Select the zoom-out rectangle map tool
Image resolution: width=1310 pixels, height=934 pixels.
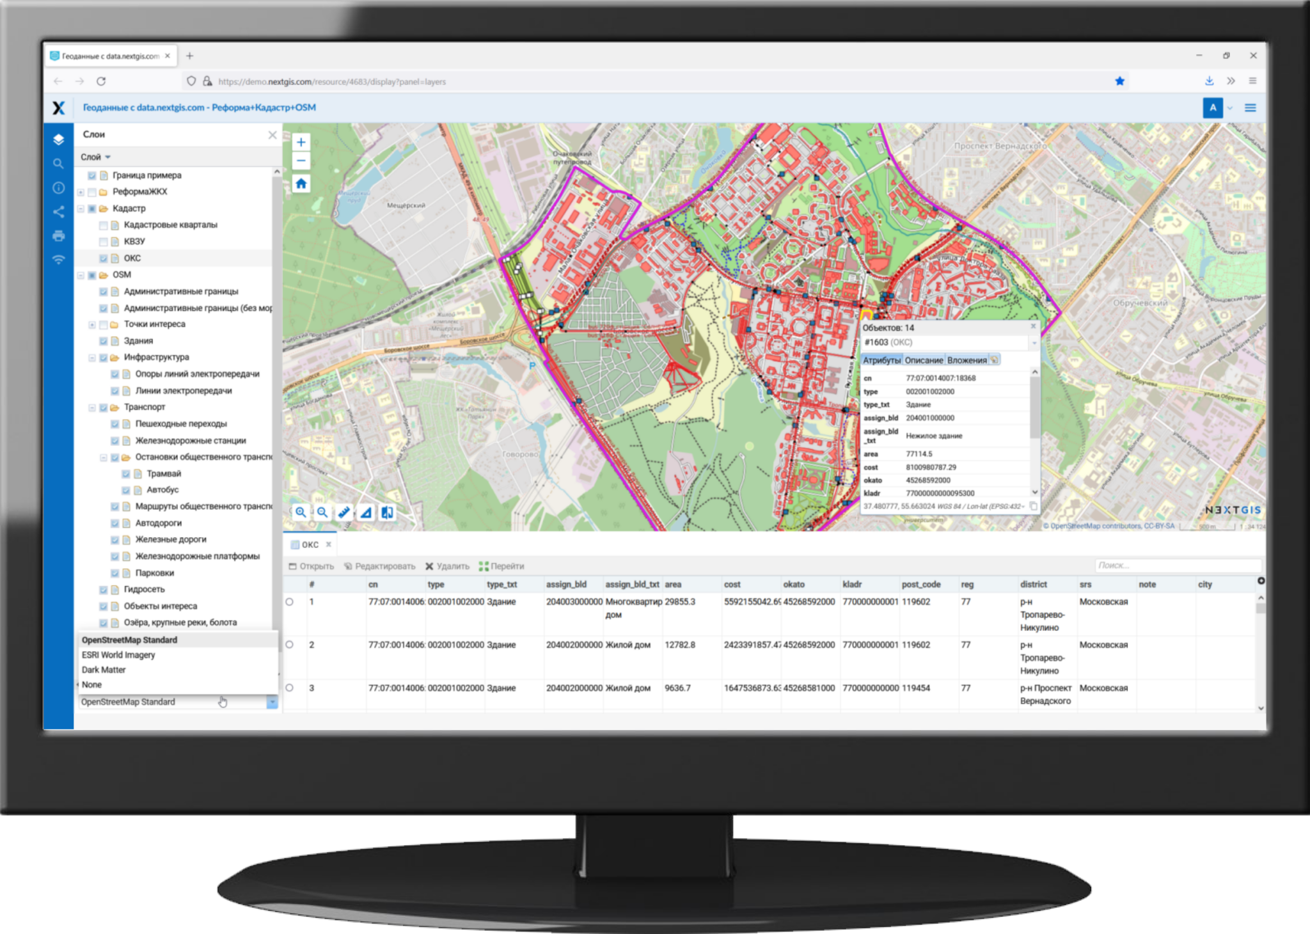coord(322,512)
